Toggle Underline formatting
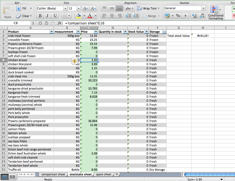Image resolution: width=235 pixels, height=181 pixels. coord(55,16)
